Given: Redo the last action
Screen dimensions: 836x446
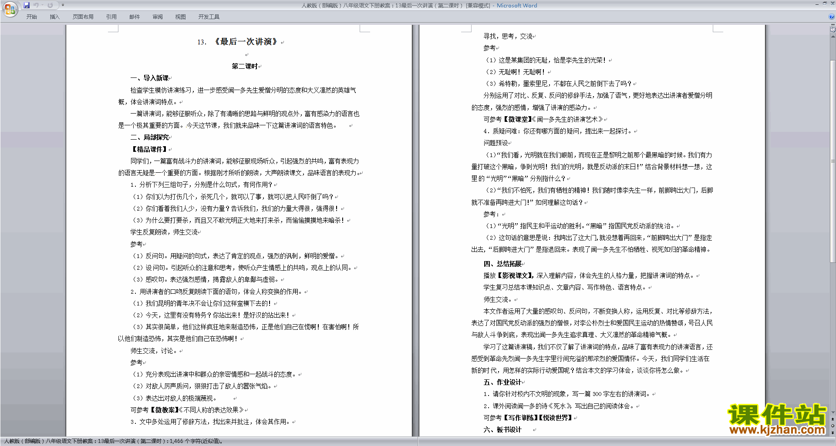Looking at the screenshot, I should (x=50, y=5).
